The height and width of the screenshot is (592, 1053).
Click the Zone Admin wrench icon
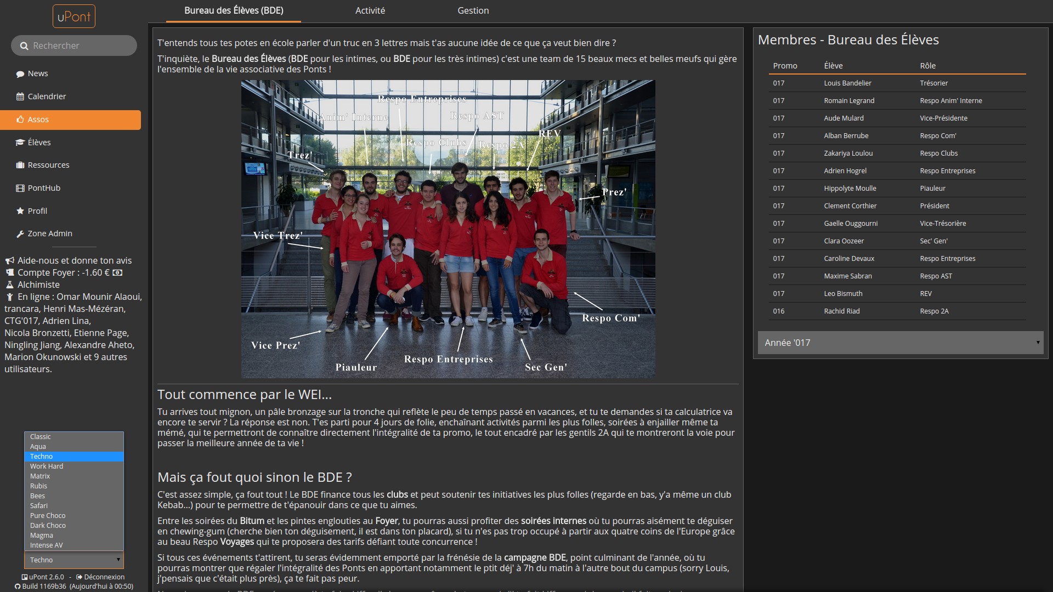pyautogui.click(x=20, y=234)
